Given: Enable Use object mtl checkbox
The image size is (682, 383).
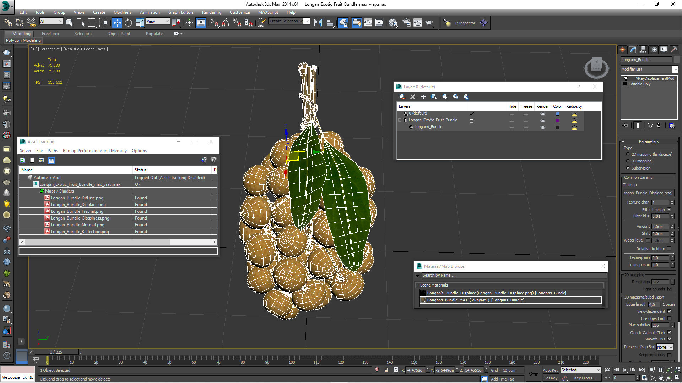Looking at the screenshot, I should pyautogui.click(x=669, y=318).
